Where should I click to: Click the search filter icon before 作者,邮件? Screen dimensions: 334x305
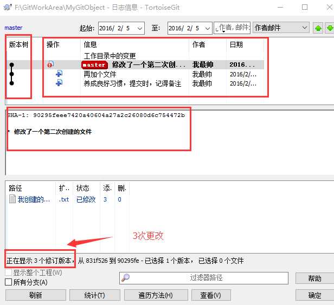(217, 29)
